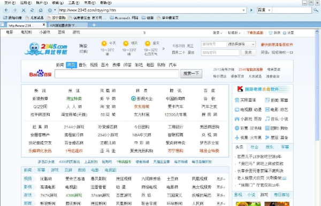The height and width of the screenshot is (206, 321).
Task: Click the History clock icon
Action: 50,10
